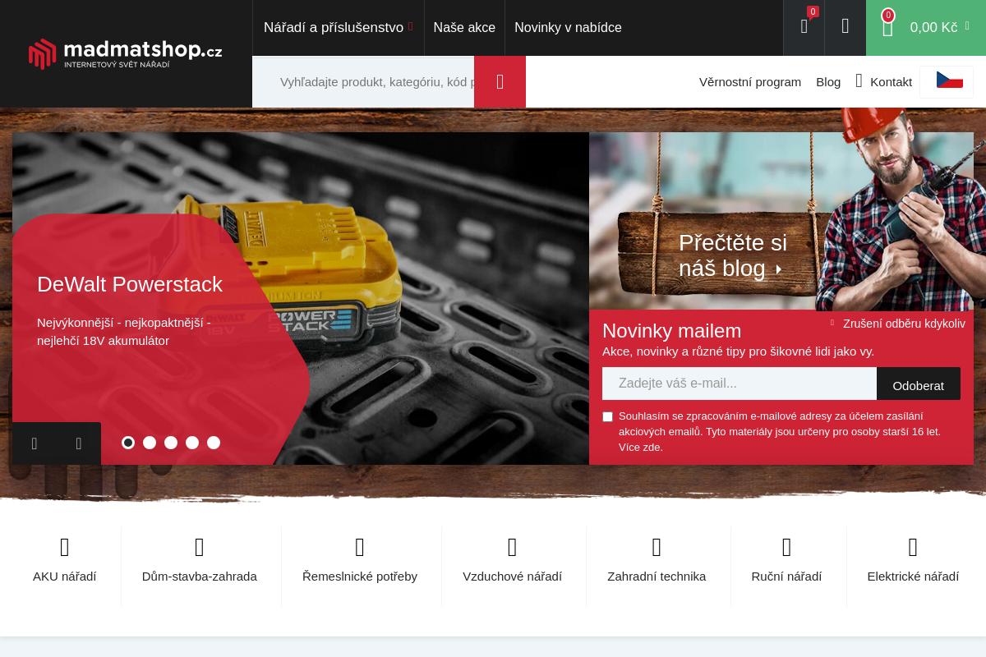
Task: Select the third slider dot
Action: pyautogui.click(x=171, y=443)
